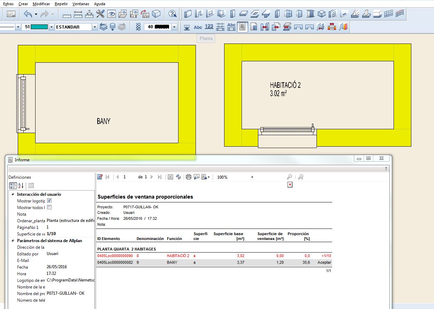Uncheck the Mostrar logotipo checkbox
Screen dimensions: 434x309
click(49, 201)
